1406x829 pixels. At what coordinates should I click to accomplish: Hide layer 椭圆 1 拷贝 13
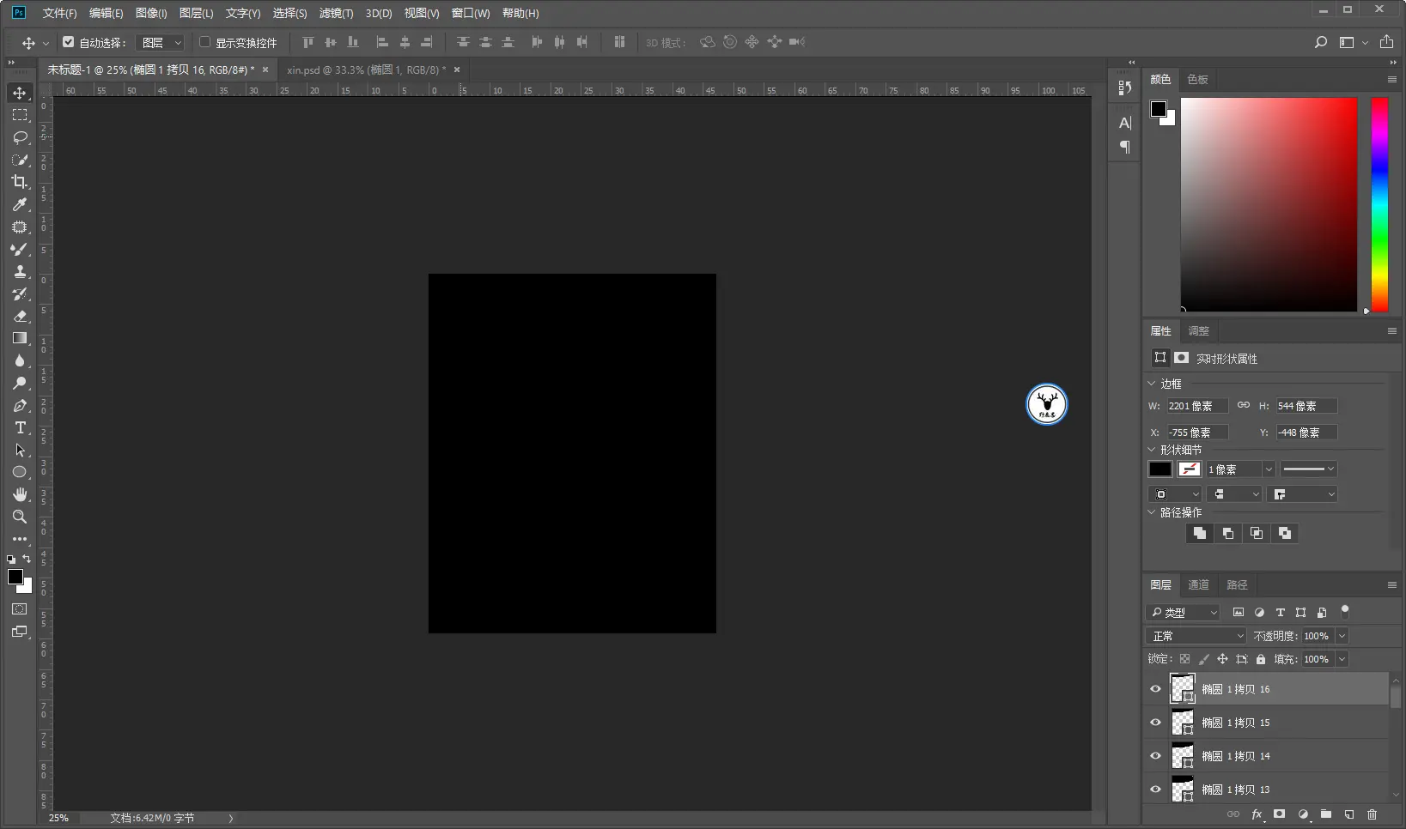[x=1155, y=789]
